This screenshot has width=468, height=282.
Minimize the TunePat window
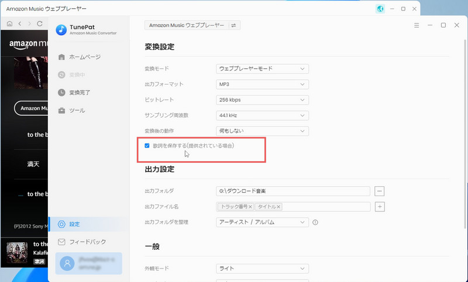(x=430, y=25)
